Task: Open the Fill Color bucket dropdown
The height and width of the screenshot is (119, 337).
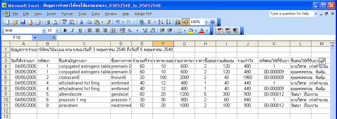Action: click(196, 31)
